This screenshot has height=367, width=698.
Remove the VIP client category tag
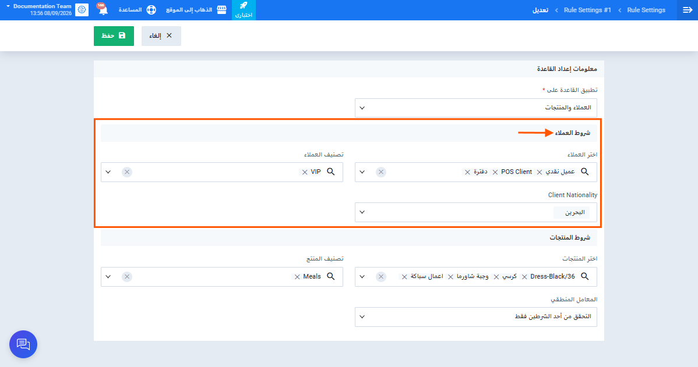[305, 172]
